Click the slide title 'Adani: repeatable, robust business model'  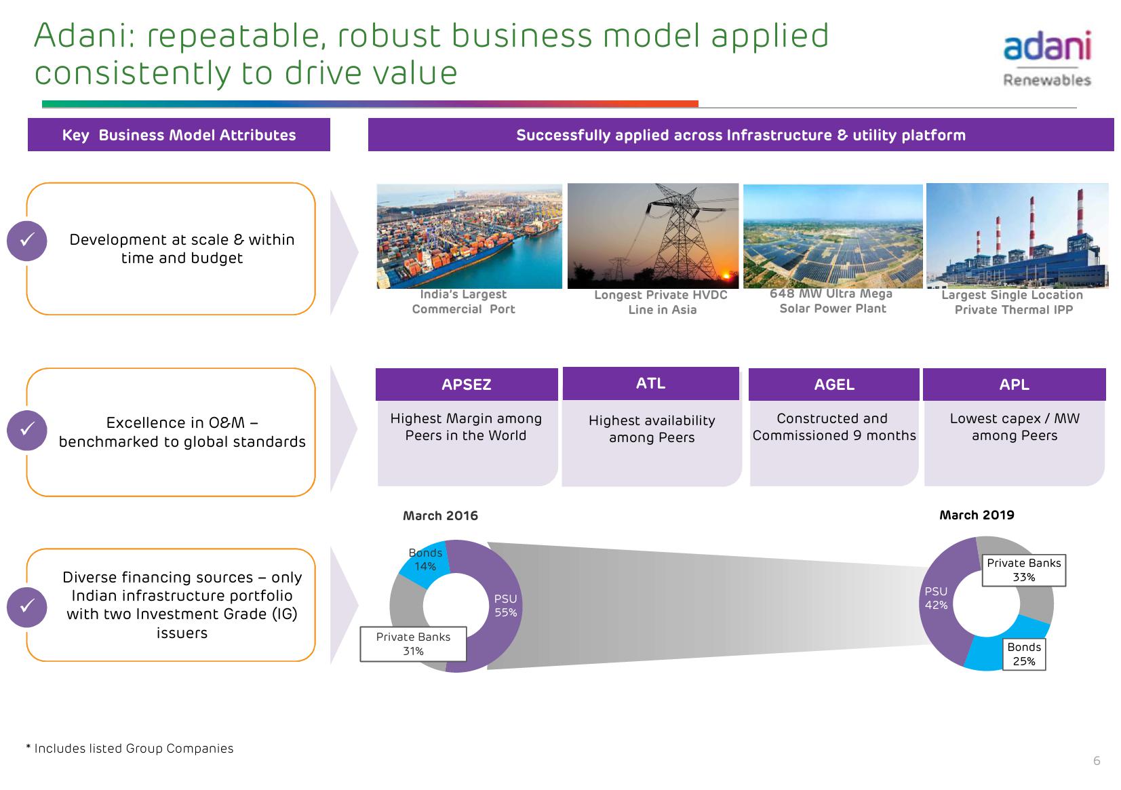tap(431, 54)
